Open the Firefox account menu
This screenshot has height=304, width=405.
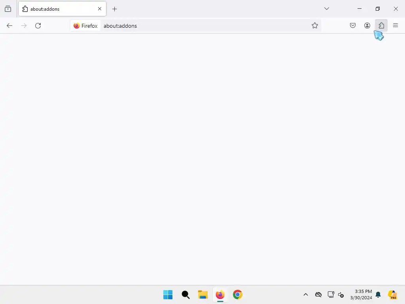tap(367, 26)
